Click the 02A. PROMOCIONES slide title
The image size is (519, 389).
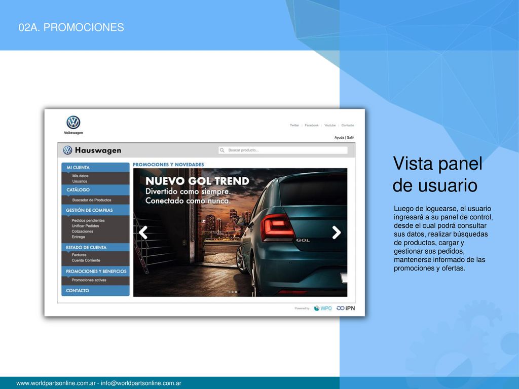71,27
